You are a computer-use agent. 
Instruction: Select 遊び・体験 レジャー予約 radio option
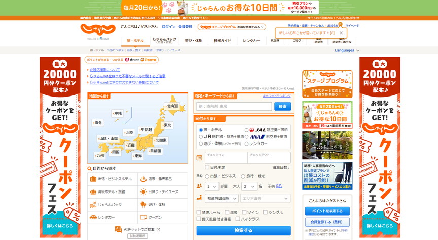(x=201, y=143)
